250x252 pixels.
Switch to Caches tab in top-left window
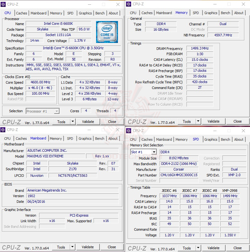pos(22,13)
